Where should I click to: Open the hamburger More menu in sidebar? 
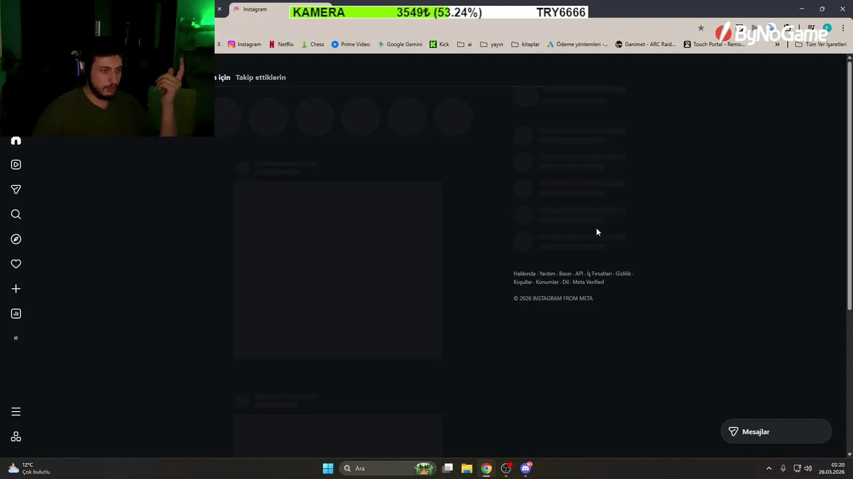(16, 412)
